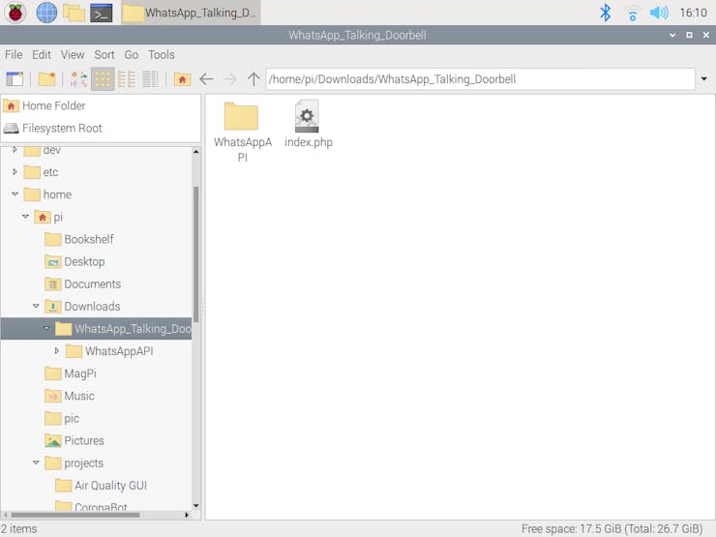Image resolution: width=716 pixels, height=537 pixels.
Task: Go up to parent folder arrow
Action: point(254,79)
